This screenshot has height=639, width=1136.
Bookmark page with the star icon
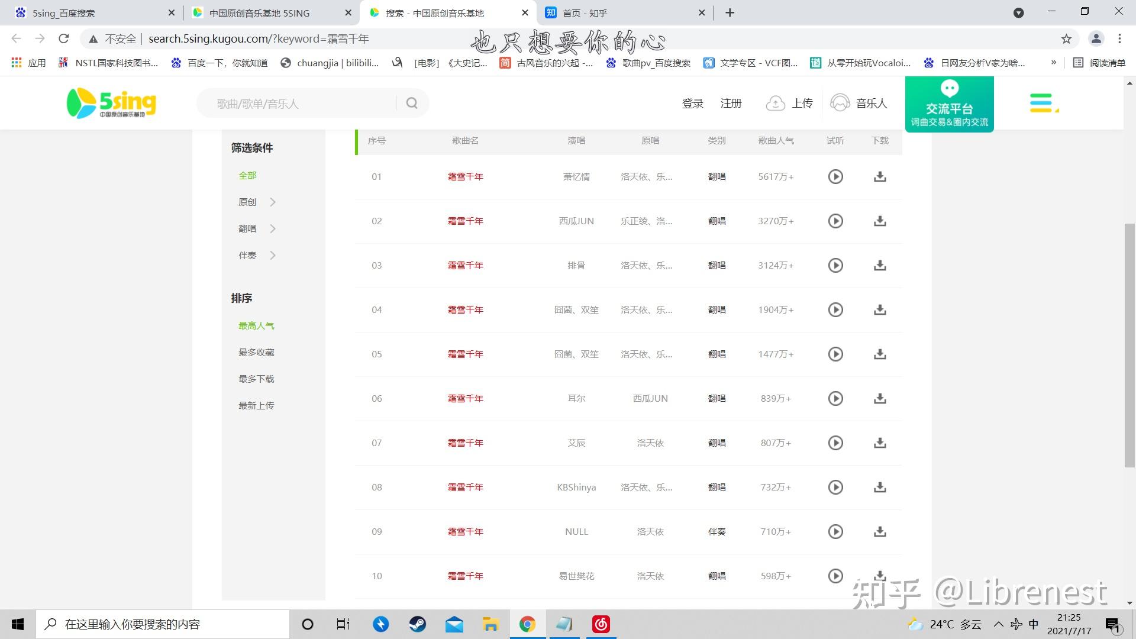coord(1066,39)
